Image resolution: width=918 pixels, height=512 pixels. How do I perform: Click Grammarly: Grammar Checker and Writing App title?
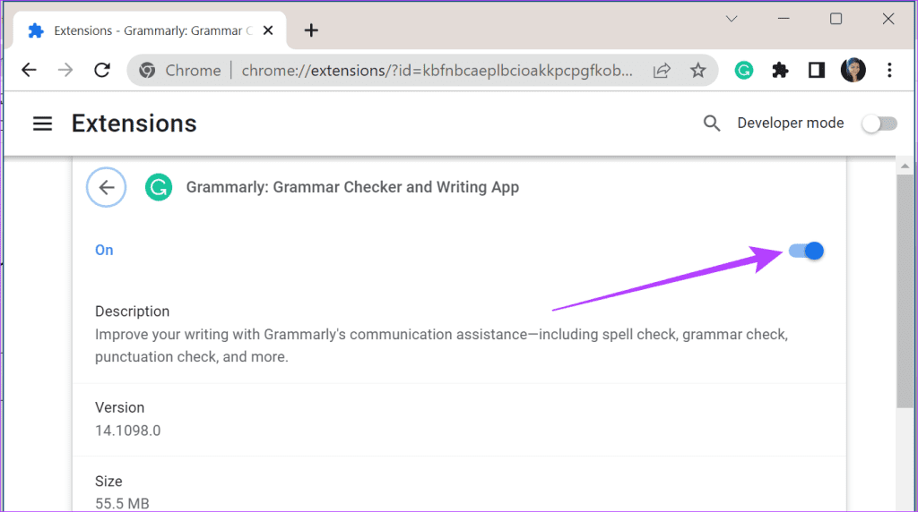pos(352,187)
